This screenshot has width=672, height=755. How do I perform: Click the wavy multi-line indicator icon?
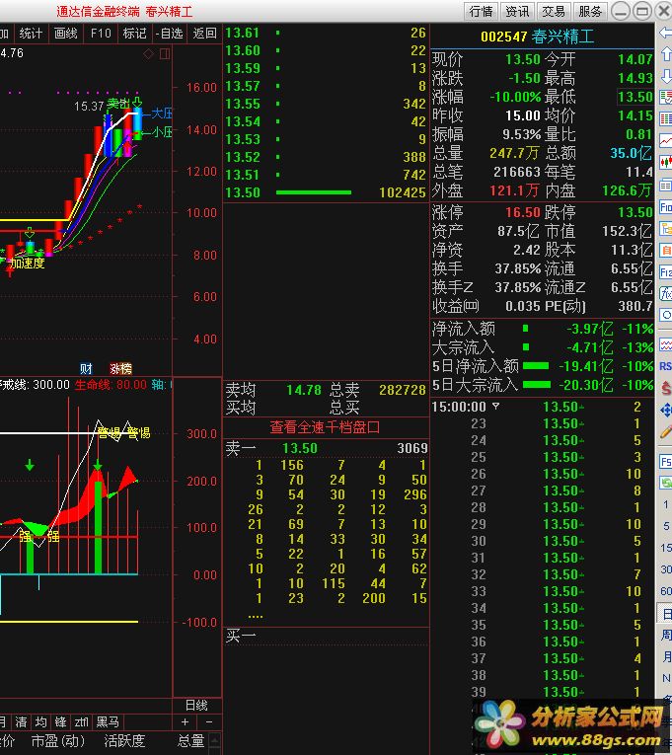666,344
